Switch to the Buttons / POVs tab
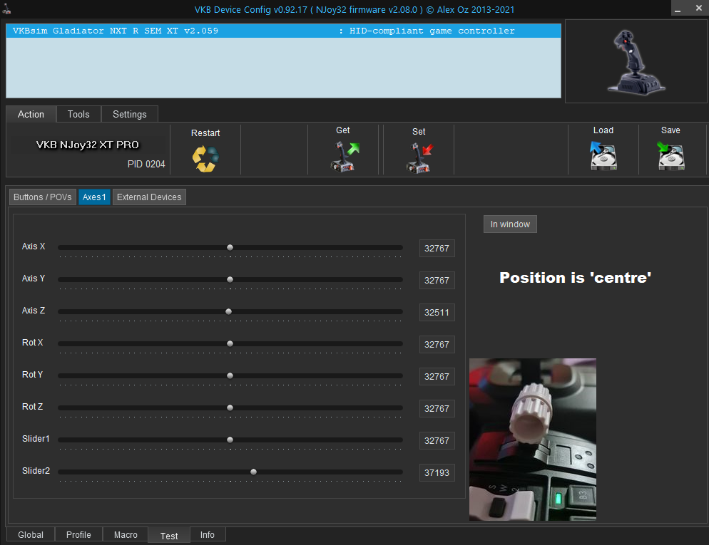The height and width of the screenshot is (545, 709). pos(43,197)
